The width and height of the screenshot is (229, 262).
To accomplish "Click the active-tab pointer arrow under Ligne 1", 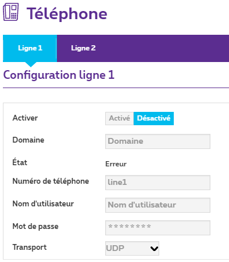I will tap(31, 64).
